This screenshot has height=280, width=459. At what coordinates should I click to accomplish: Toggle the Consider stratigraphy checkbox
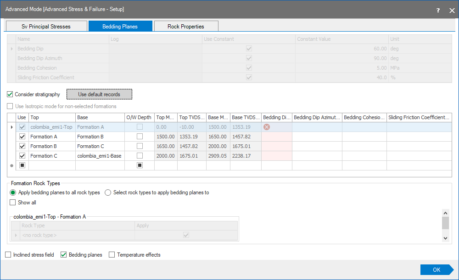click(x=10, y=94)
